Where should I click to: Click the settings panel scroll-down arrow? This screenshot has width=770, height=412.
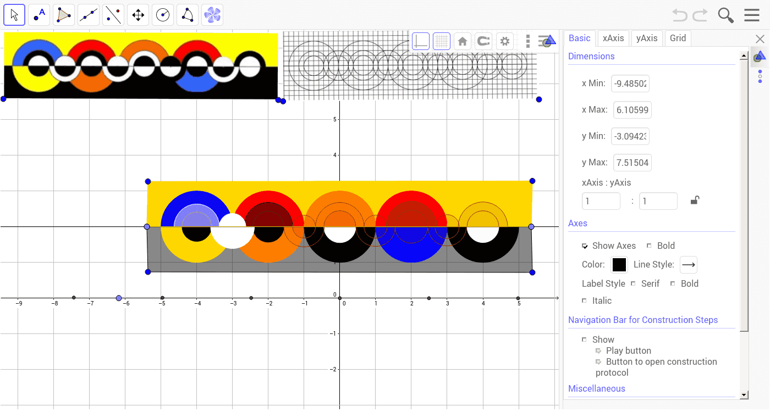tap(744, 394)
